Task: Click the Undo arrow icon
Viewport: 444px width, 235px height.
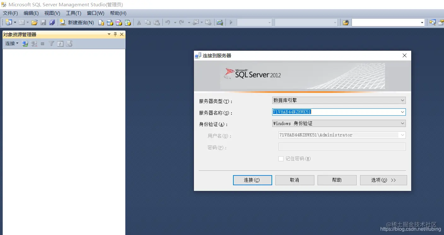Action: [x=168, y=22]
